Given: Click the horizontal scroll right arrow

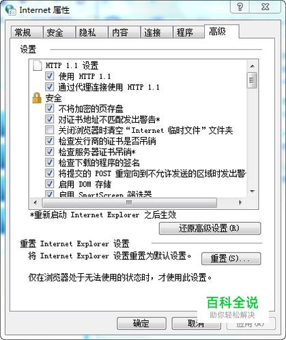Looking at the screenshot, I should (240, 202).
